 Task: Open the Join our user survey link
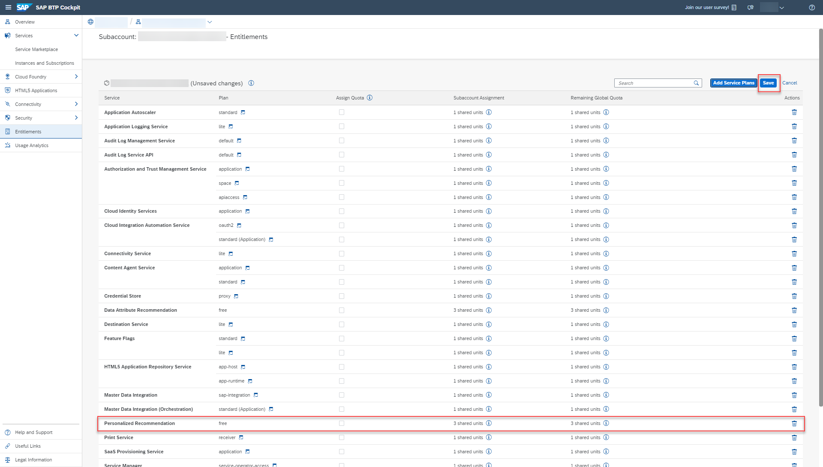pyautogui.click(x=711, y=7)
